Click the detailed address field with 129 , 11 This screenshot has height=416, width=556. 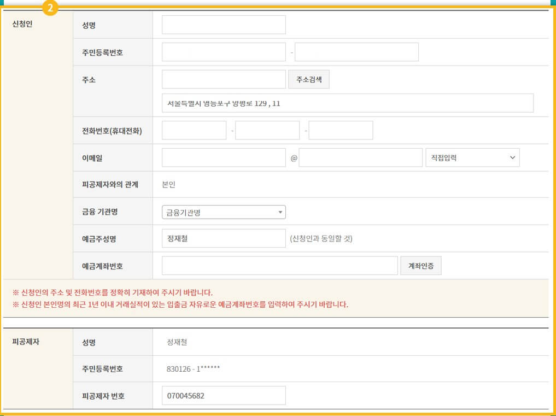coord(348,103)
